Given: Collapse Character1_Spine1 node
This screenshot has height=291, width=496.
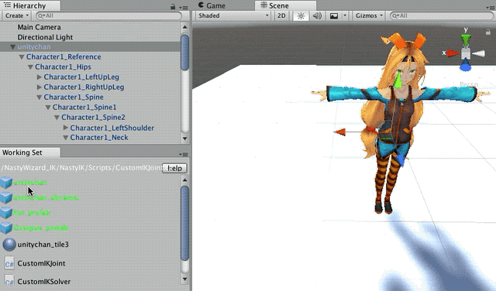Looking at the screenshot, I should pos(48,108).
